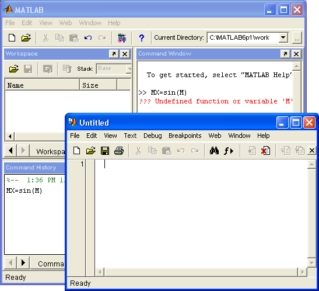Click Open selection icon in Workspace toolbar

[x=48, y=69]
